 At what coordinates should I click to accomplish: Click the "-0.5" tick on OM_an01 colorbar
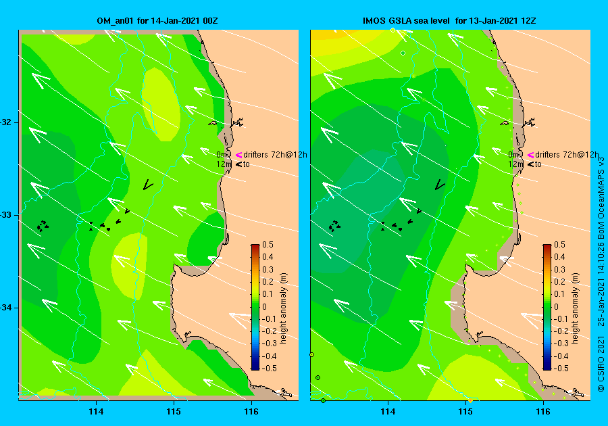coord(269,369)
